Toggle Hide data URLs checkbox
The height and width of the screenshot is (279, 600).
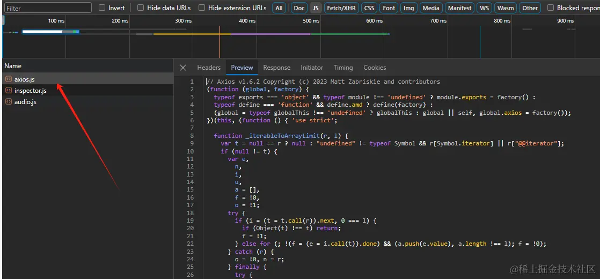coord(141,8)
